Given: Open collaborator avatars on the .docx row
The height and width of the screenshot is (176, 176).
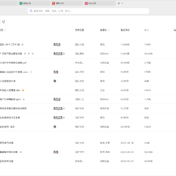Looking at the screenshot, I should (x=56, y=72).
